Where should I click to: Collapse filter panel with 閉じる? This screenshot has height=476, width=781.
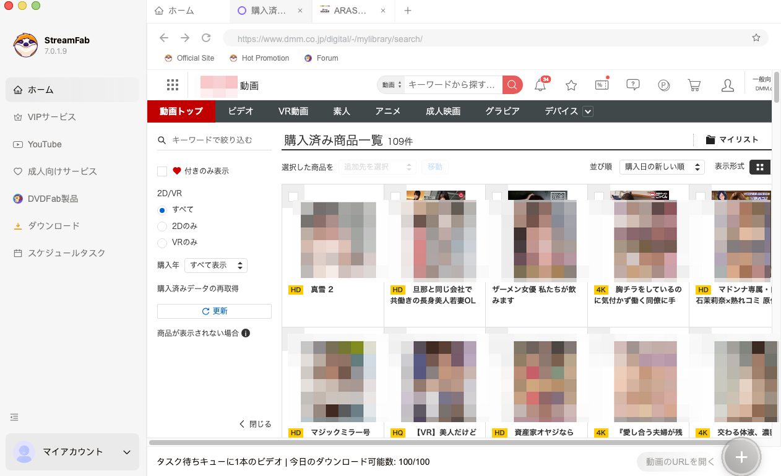(255, 424)
